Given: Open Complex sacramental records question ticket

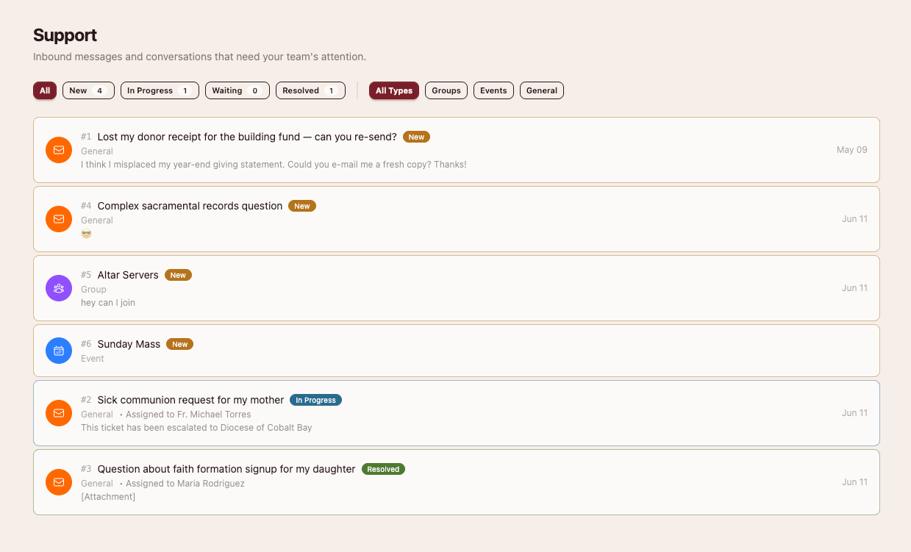Looking at the screenshot, I should tap(456, 219).
